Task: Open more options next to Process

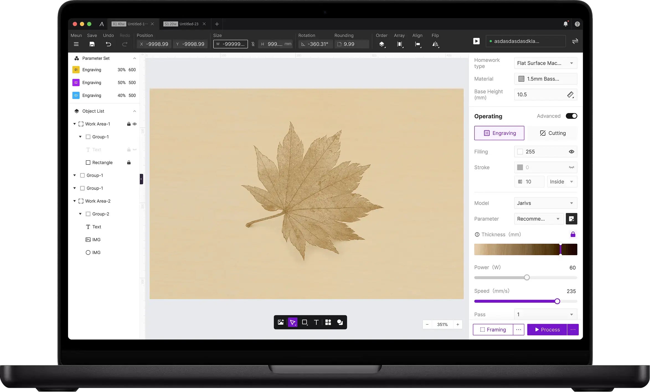Action: 573,330
